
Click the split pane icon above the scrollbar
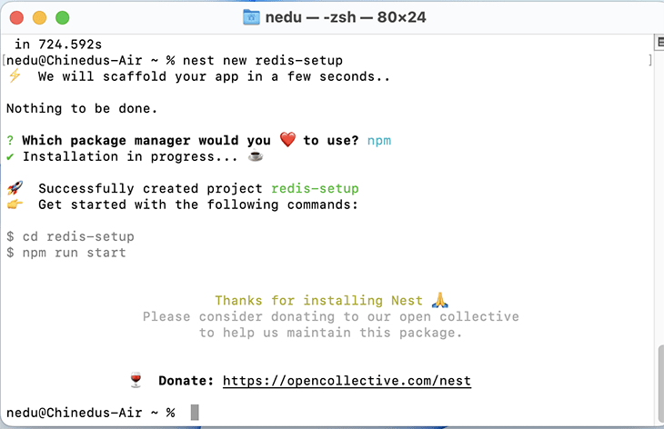(x=659, y=43)
